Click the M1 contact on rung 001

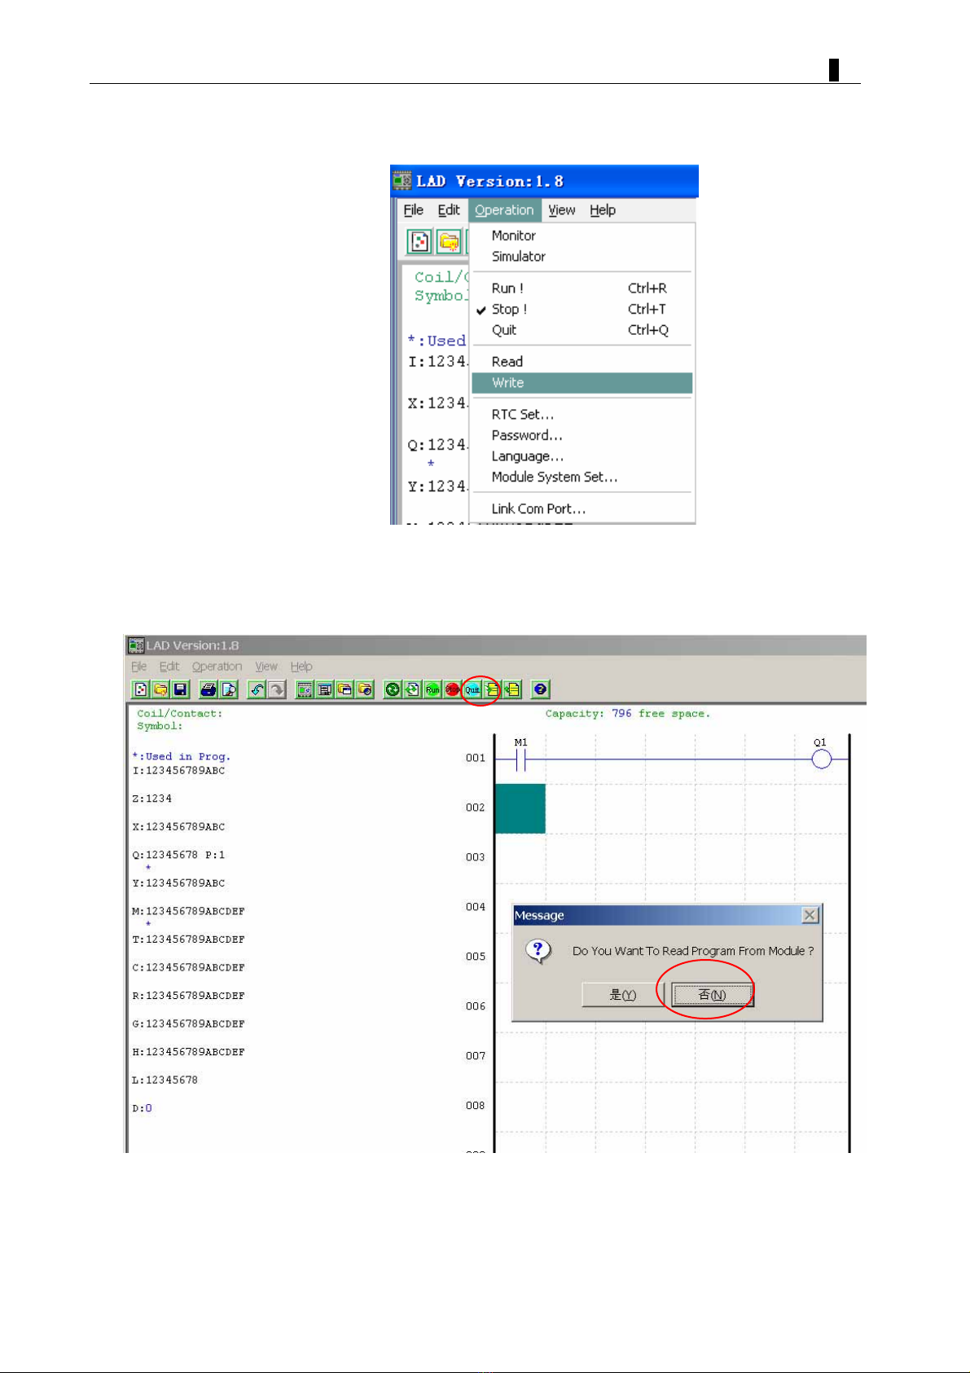point(521,759)
